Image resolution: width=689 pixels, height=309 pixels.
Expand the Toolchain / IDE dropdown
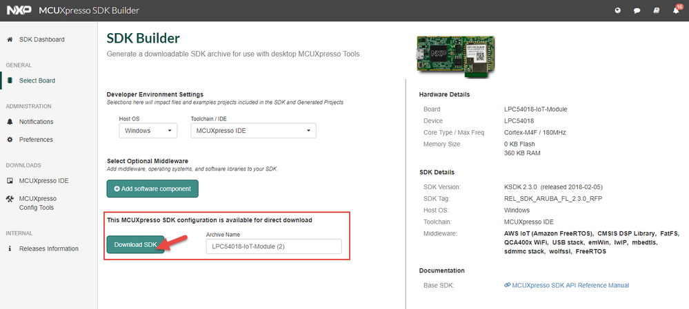(254, 131)
